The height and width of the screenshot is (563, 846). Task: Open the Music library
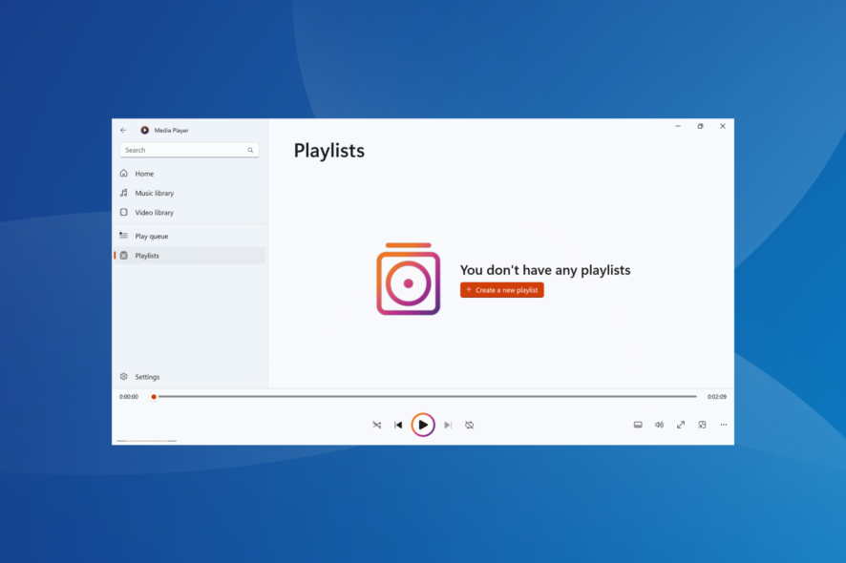[x=189, y=193]
